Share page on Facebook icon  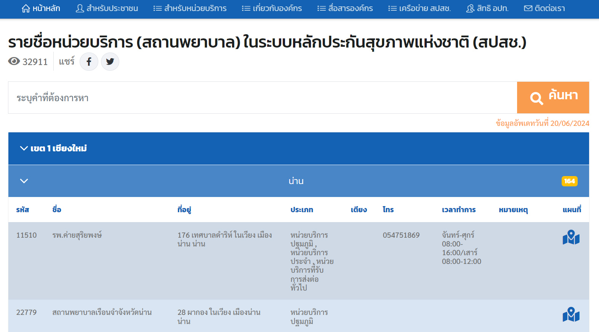point(89,62)
